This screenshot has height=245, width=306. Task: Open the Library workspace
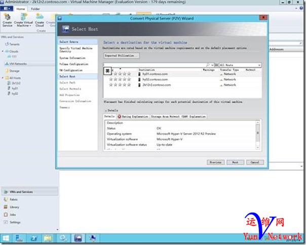(x=14, y=207)
